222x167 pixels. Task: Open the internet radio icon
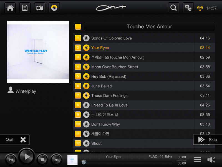tap(40, 8)
